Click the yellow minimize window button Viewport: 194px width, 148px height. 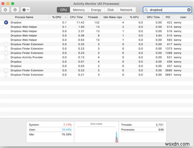tap(8, 4)
